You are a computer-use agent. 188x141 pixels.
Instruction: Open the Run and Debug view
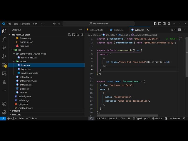[4, 56]
